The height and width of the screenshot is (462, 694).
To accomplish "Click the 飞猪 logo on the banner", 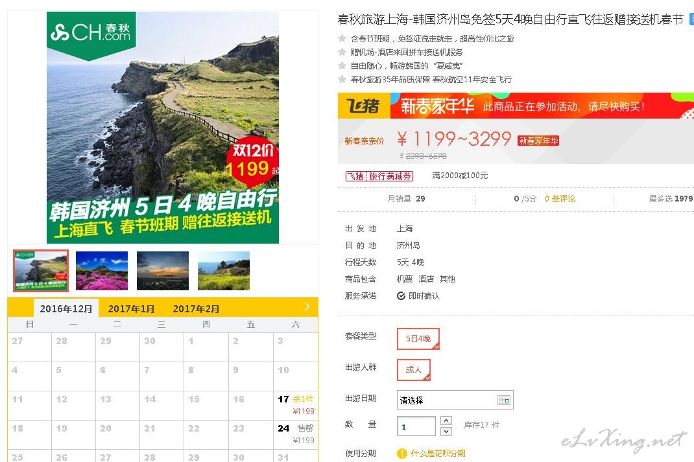I will tap(364, 106).
